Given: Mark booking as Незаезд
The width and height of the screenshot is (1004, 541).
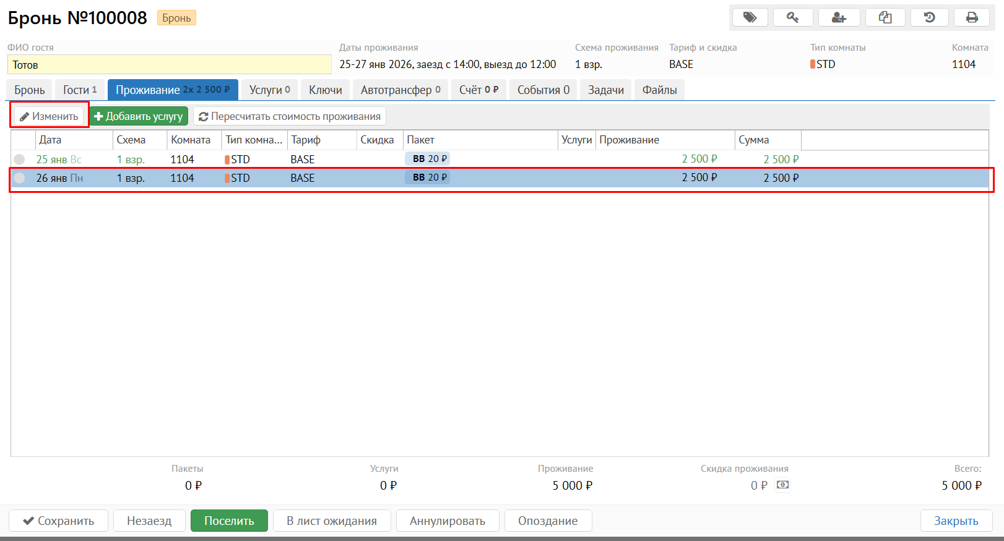Looking at the screenshot, I should [x=149, y=521].
